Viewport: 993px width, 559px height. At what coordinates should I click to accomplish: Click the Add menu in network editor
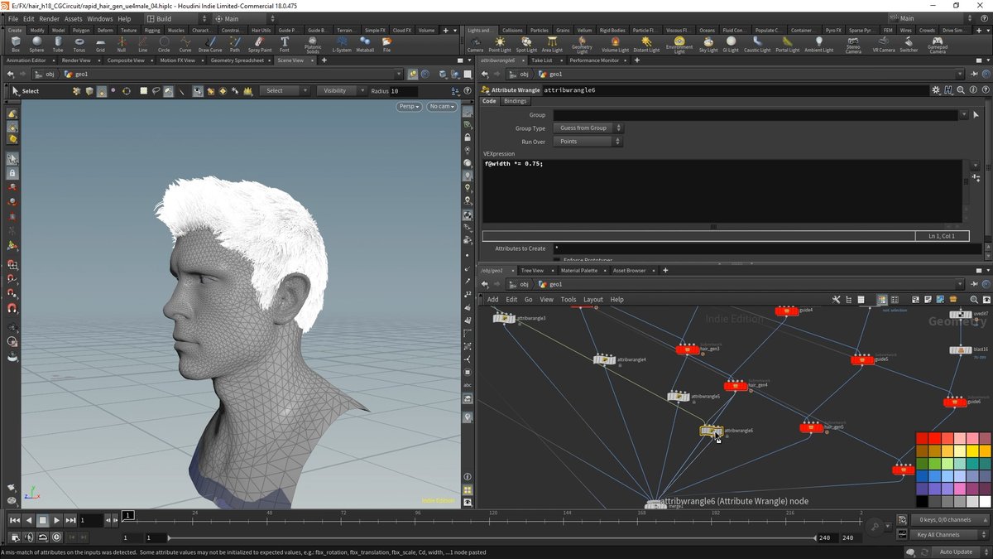pos(492,300)
